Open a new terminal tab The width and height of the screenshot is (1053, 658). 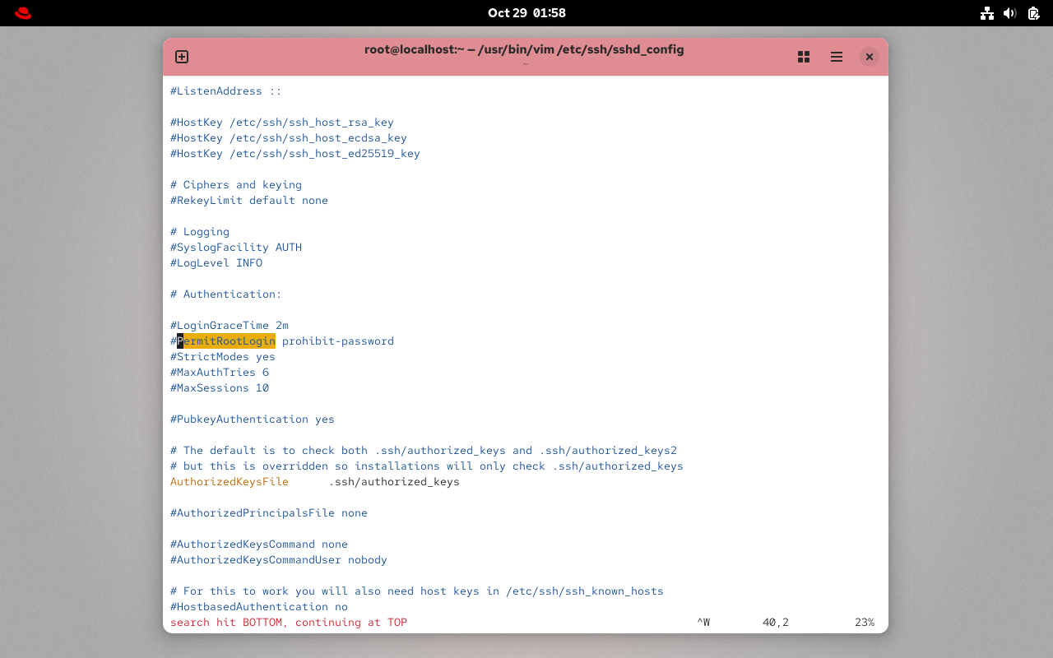coord(182,57)
